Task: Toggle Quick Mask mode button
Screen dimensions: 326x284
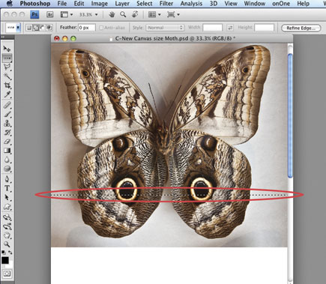Action: pos(7,274)
